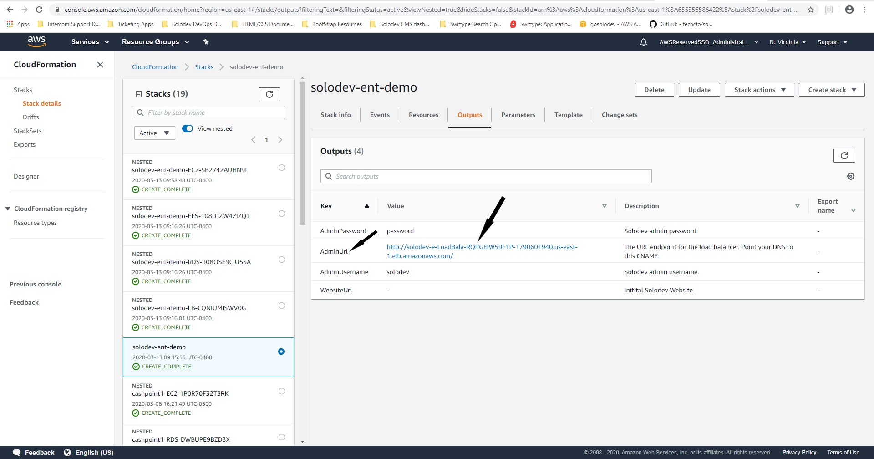Open the Support dropdown
874x459 pixels.
[832, 42]
